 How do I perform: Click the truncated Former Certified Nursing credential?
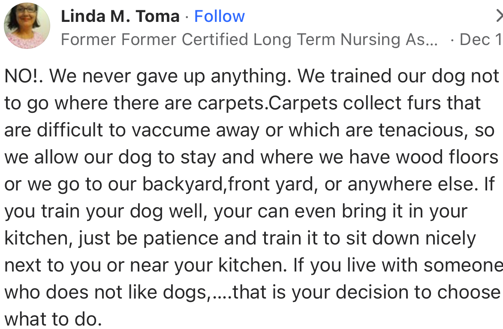pos(249,40)
